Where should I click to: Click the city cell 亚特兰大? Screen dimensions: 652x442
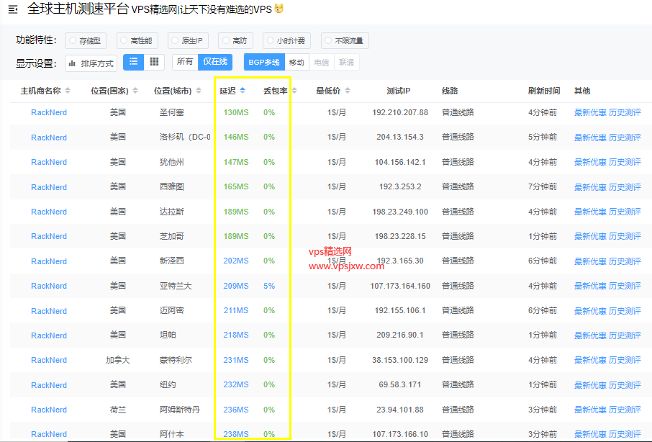click(176, 286)
